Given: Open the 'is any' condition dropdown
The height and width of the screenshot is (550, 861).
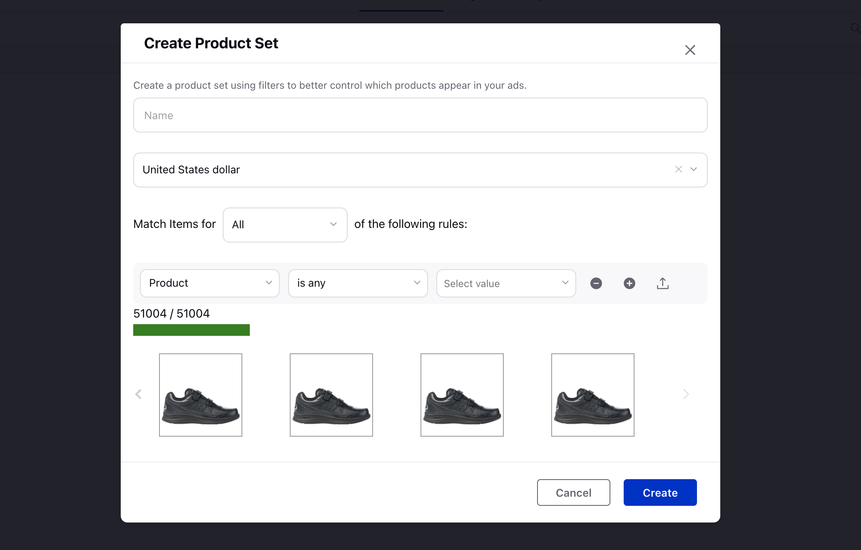Looking at the screenshot, I should 358,283.
